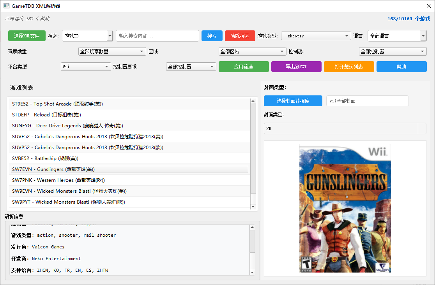Open the cover type dropdown showing 2D

coord(345,128)
